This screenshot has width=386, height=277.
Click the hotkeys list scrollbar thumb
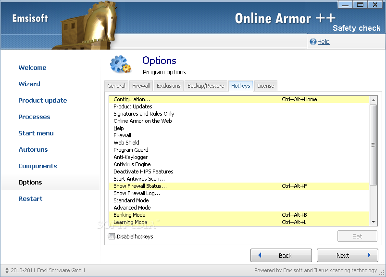pos(374,145)
